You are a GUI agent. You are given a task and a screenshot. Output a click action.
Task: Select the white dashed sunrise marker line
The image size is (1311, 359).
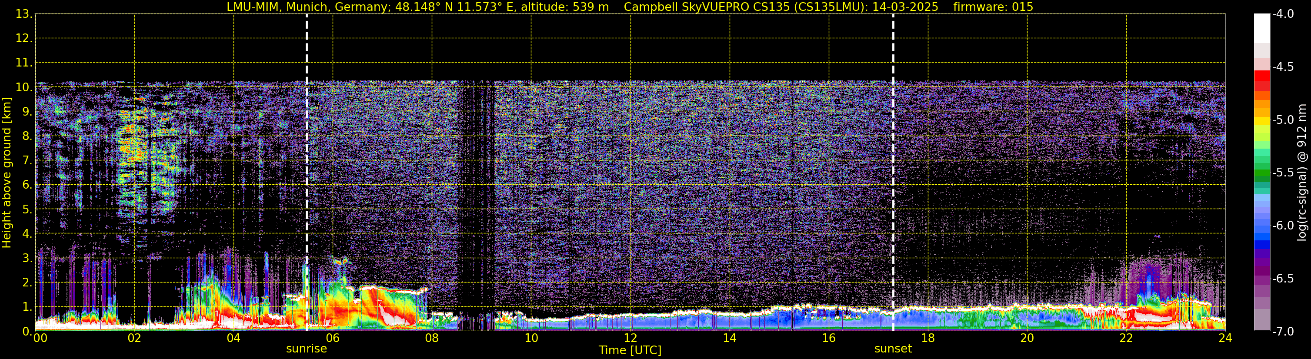[307, 173]
